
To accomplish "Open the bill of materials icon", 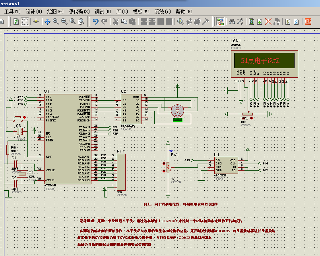I will click(x=288, y=21).
